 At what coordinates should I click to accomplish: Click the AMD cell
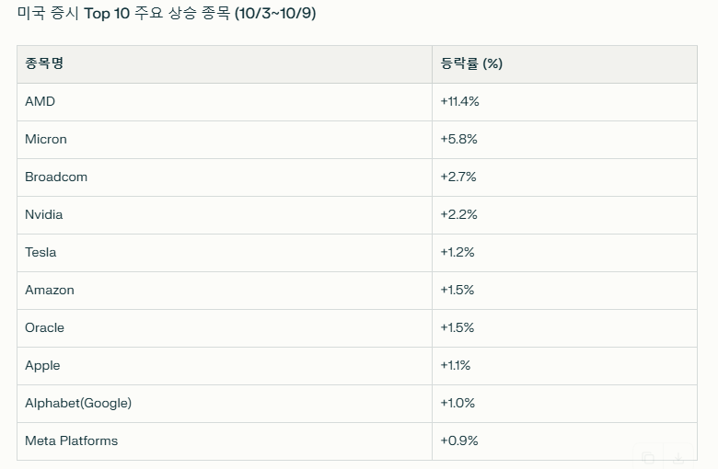(41, 102)
